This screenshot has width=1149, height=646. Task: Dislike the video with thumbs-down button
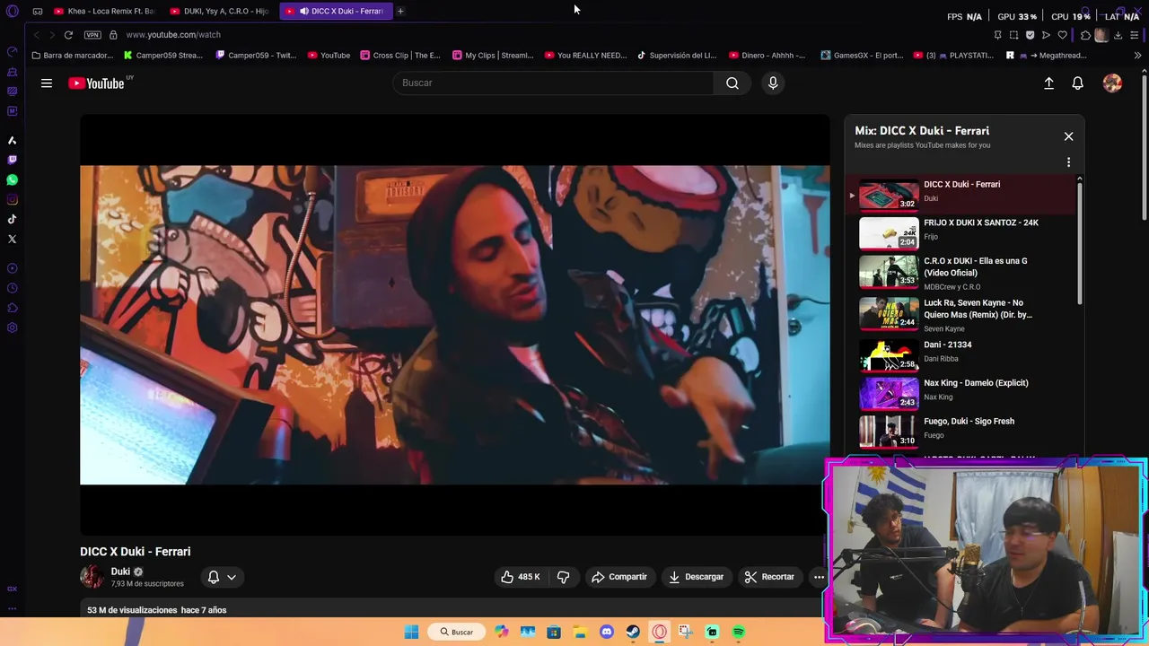(x=563, y=577)
